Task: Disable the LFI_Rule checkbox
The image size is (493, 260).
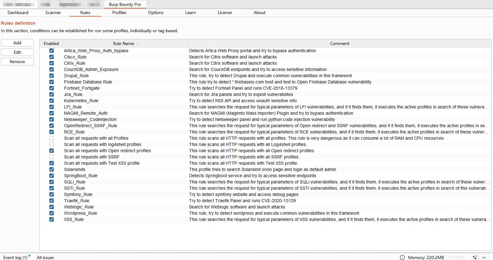Action: (x=52, y=107)
